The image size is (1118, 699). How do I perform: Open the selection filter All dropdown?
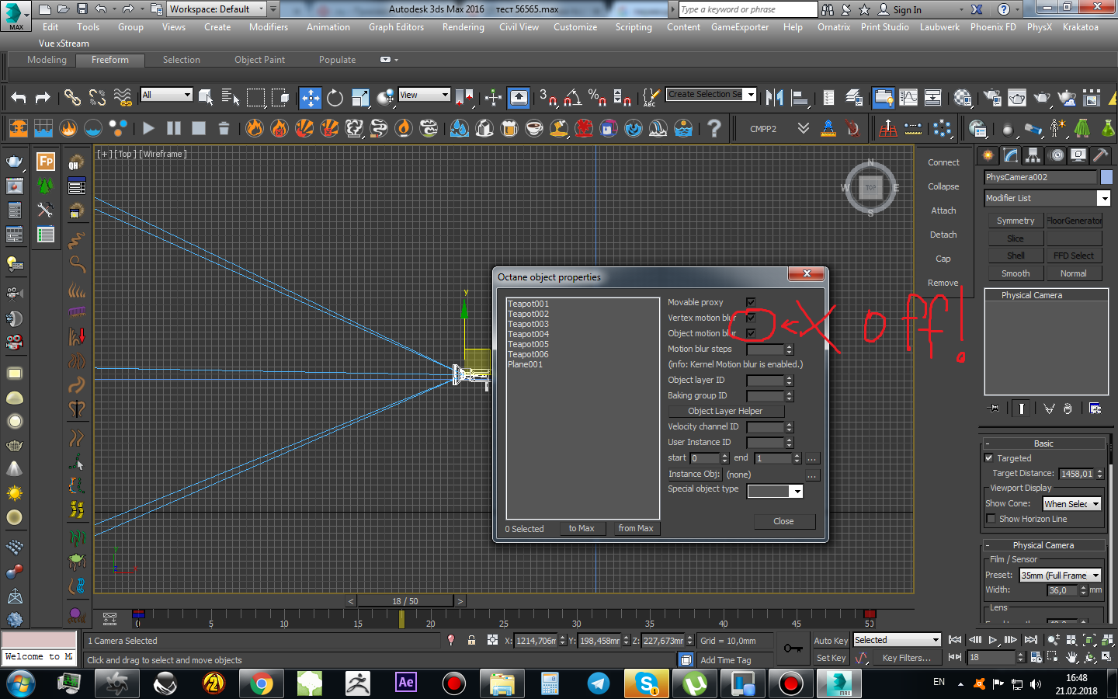(166, 95)
